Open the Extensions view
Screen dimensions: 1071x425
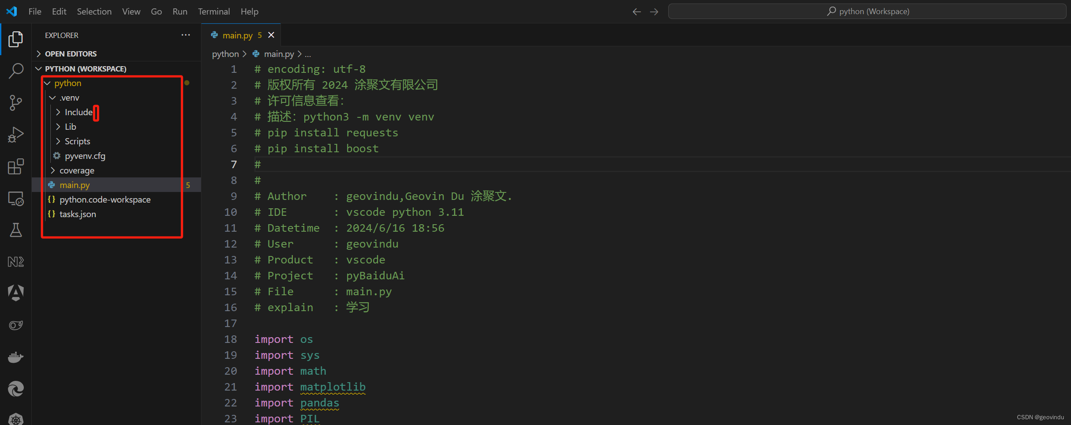pyautogui.click(x=15, y=166)
